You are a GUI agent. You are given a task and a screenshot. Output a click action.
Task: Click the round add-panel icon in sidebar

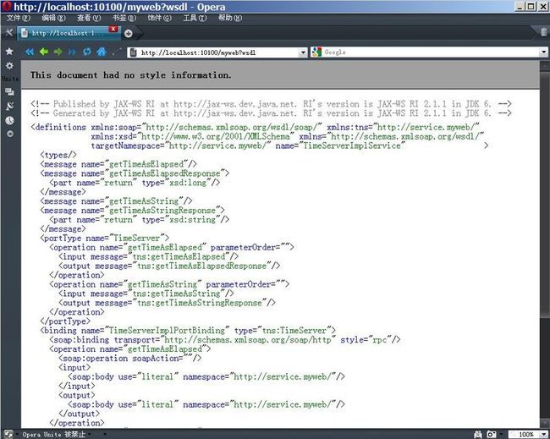coord(10,134)
